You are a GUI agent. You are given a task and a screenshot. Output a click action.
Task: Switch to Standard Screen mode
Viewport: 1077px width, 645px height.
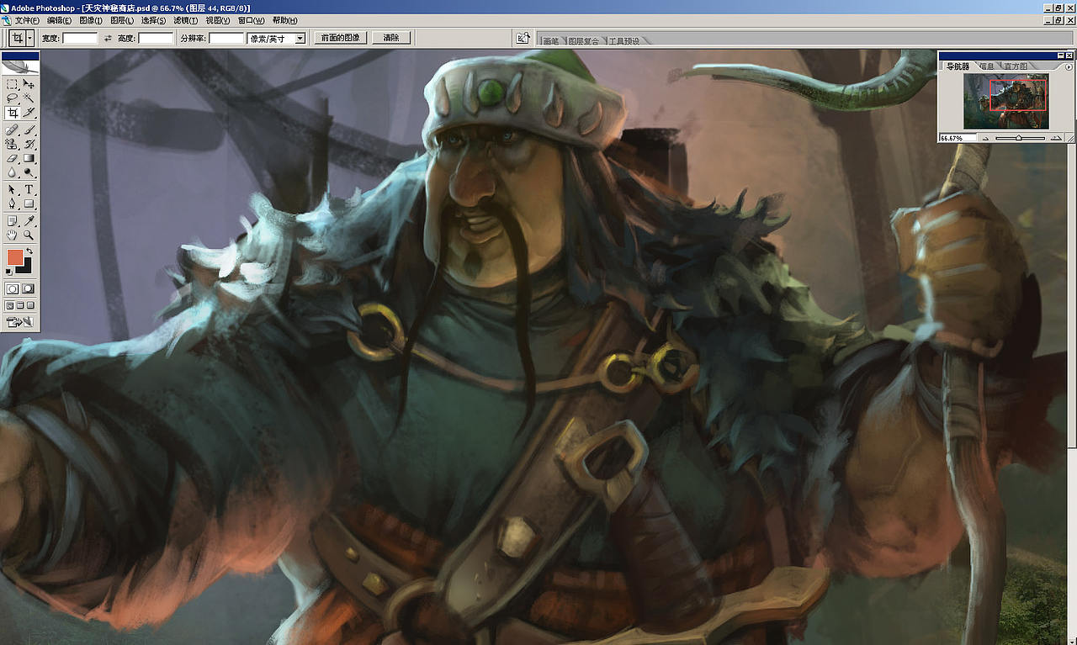[10, 305]
